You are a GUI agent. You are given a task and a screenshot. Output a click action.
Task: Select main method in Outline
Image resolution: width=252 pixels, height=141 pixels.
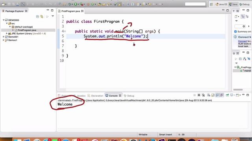pos(246,70)
